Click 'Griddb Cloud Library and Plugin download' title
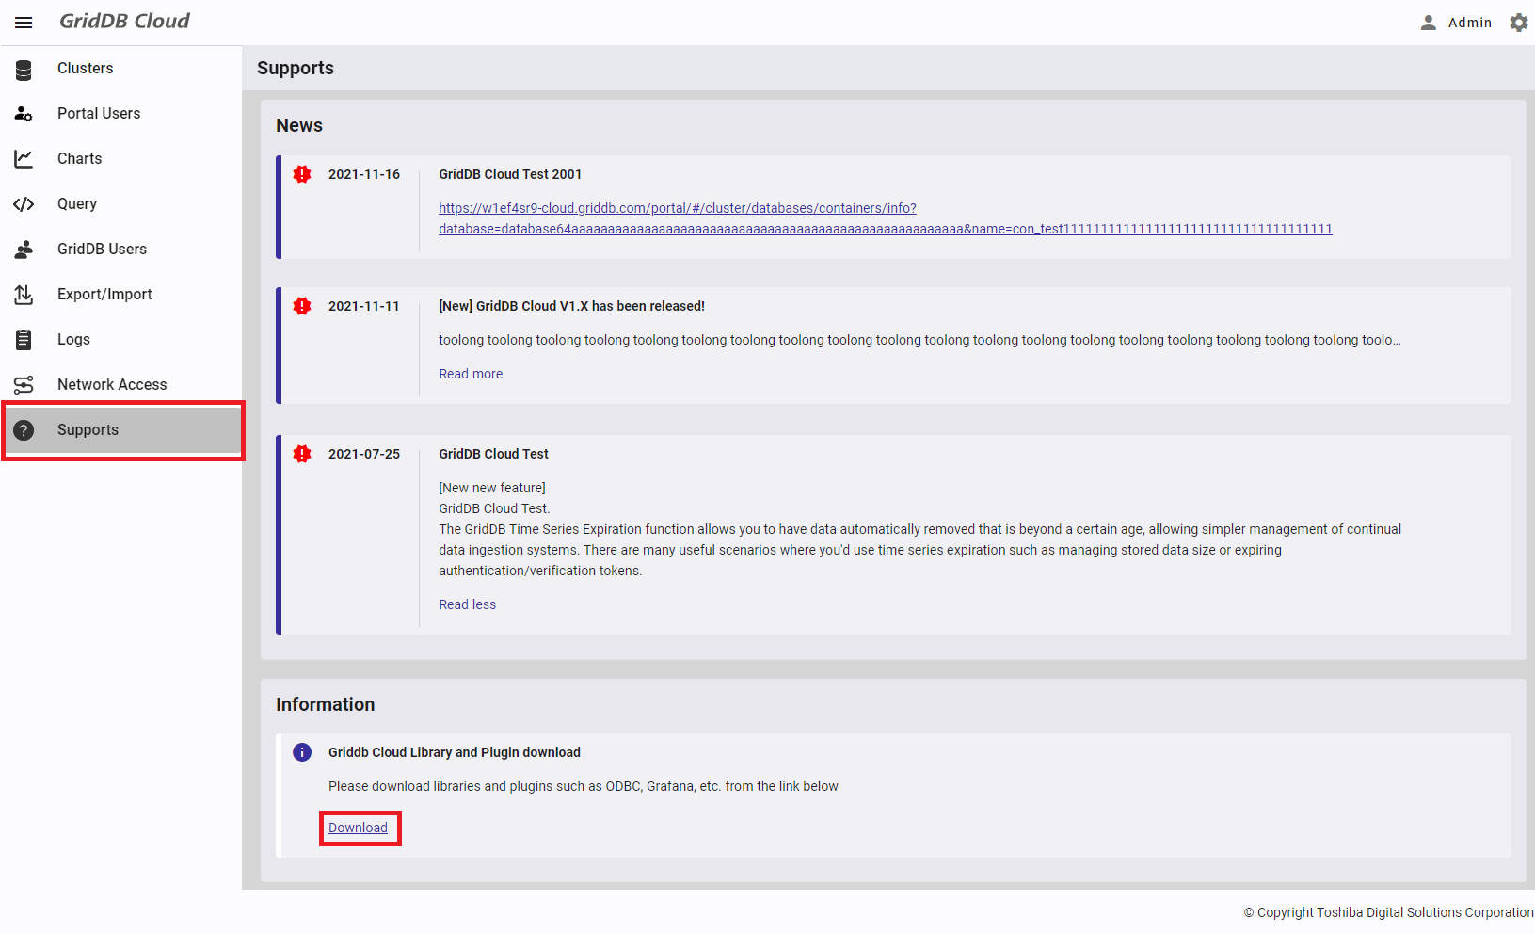This screenshot has width=1535, height=934. [x=455, y=752]
